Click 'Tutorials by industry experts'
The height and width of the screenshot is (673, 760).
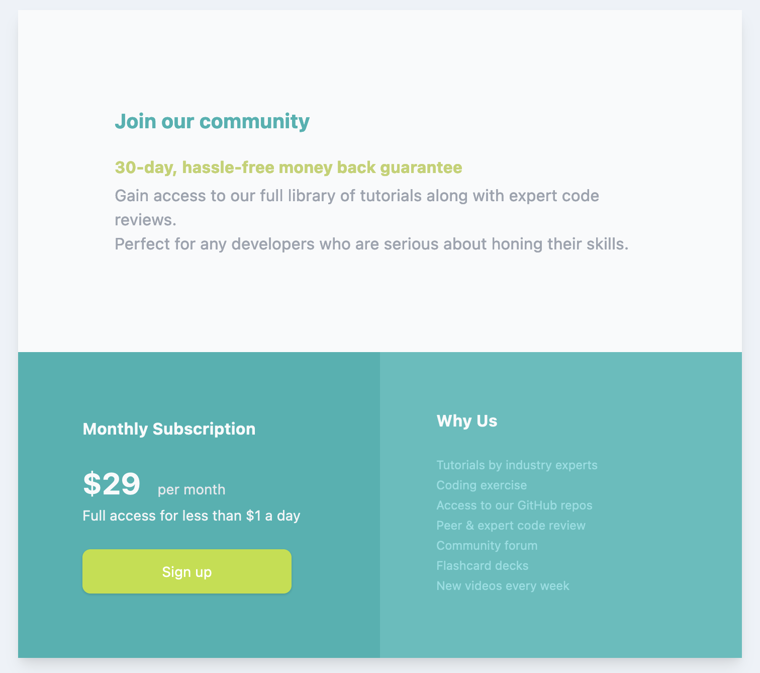[x=517, y=465]
